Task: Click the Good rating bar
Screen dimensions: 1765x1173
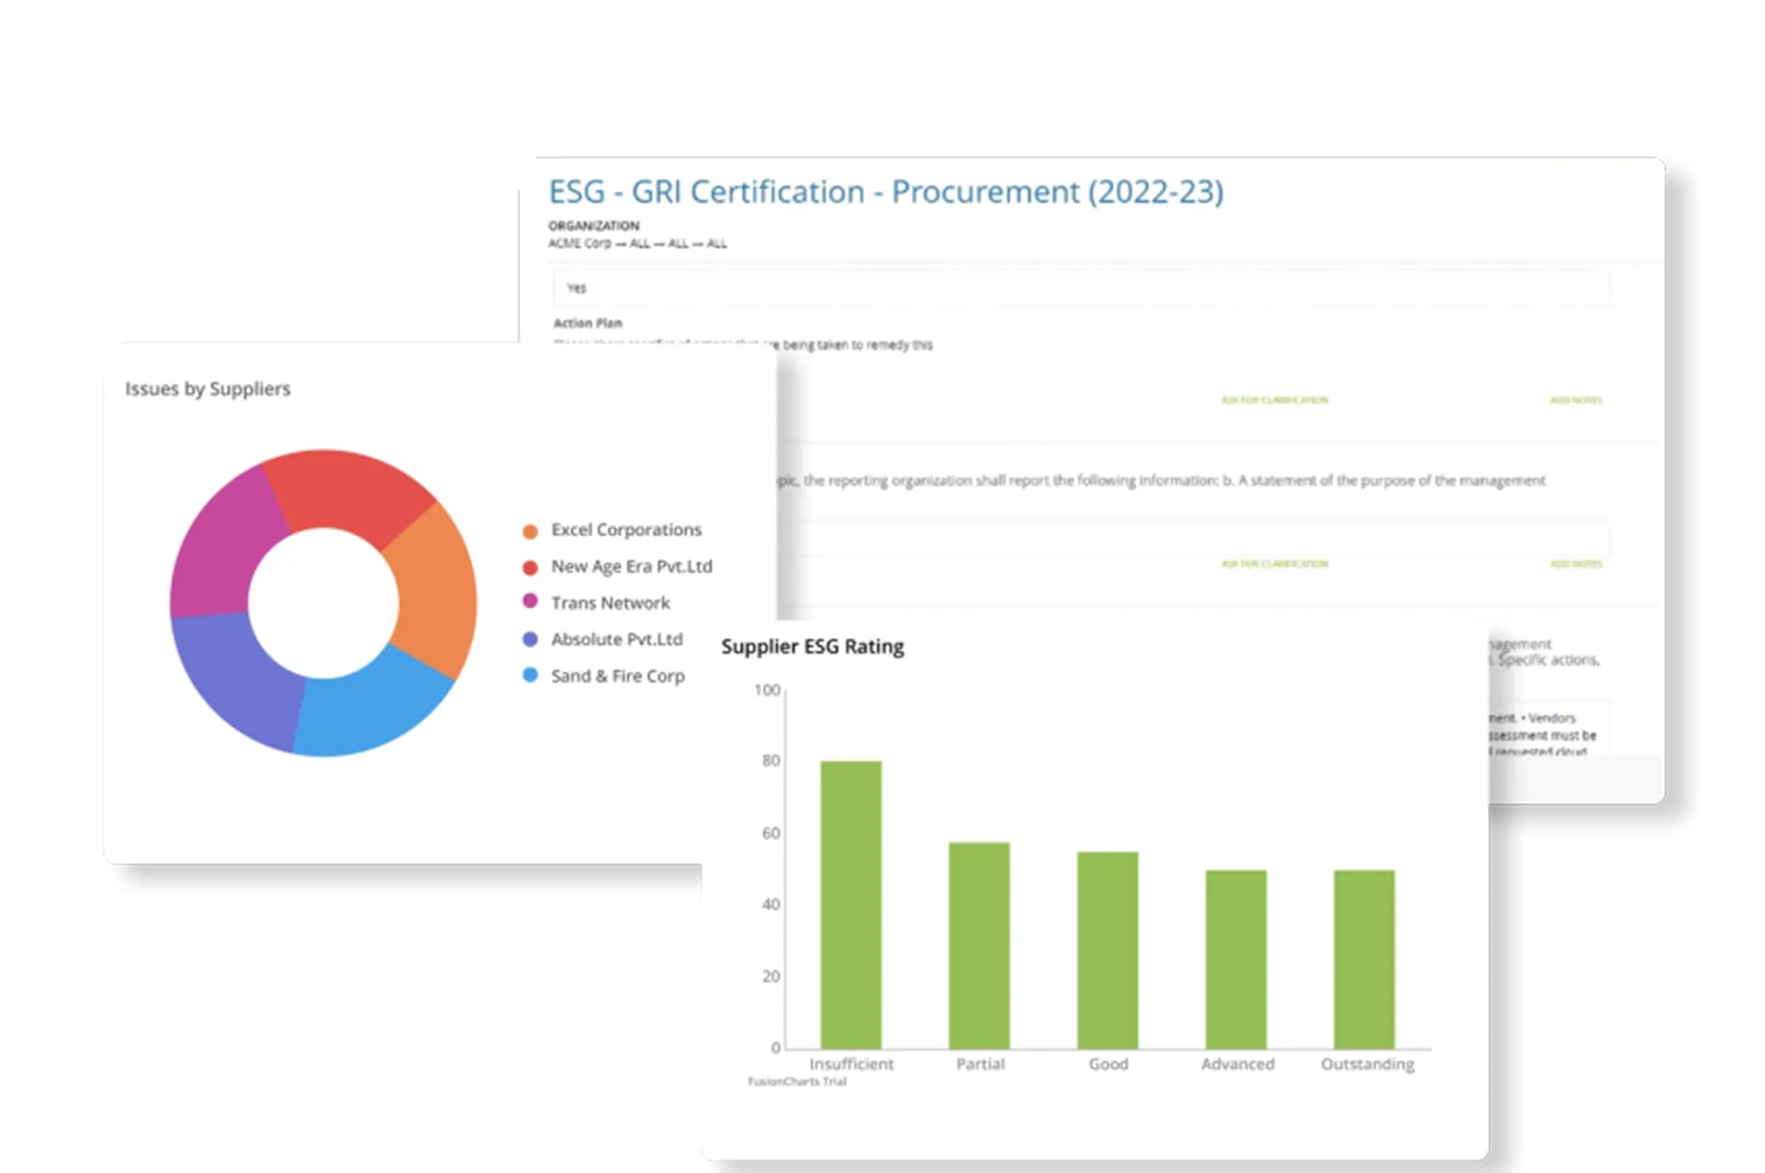Action: click(1107, 950)
